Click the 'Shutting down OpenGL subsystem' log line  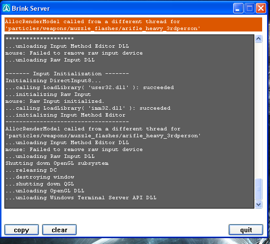tap(57, 163)
